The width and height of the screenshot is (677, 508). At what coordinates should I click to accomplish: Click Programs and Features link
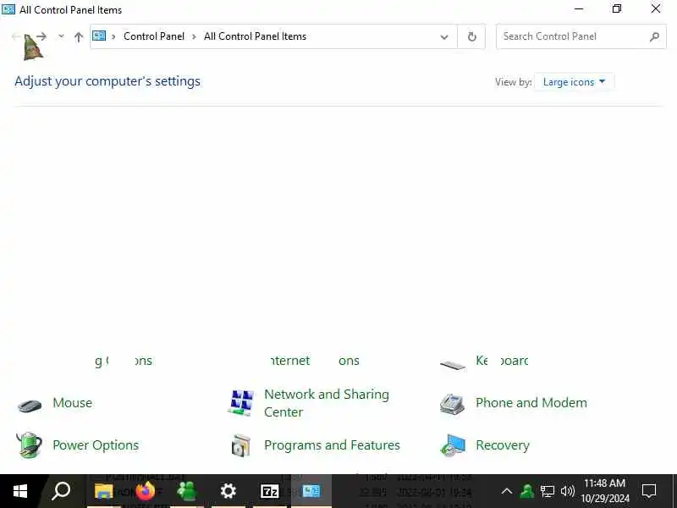[x=332, y=445]
